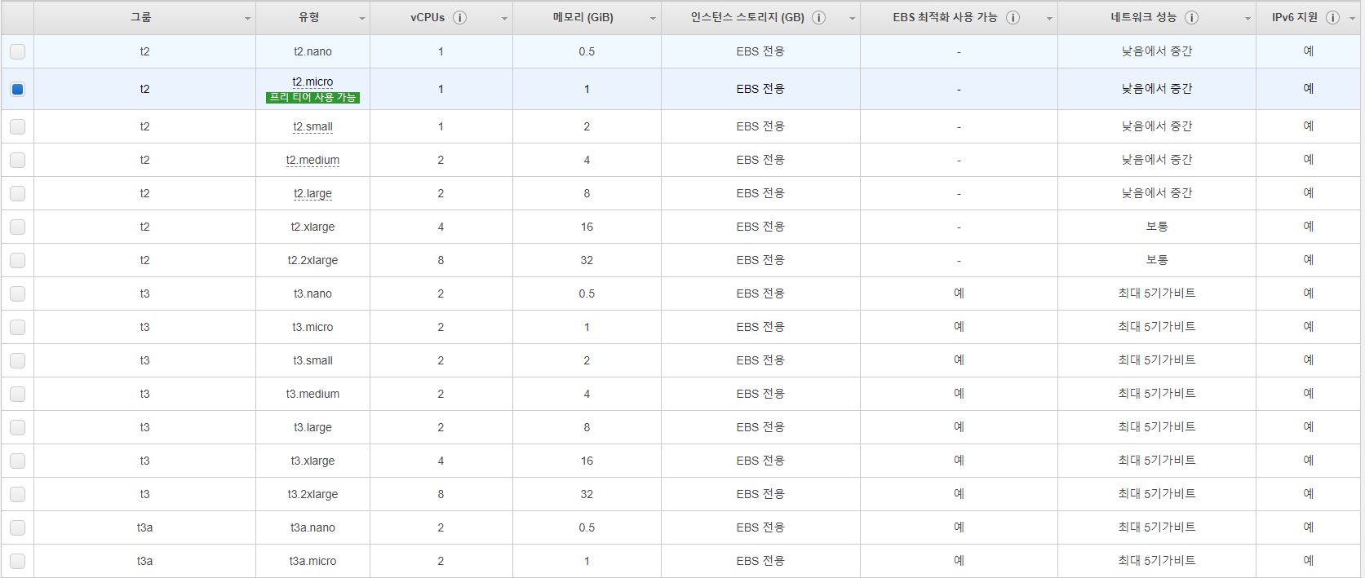
Task: Select the t3.medium row checkbox
Action: (x=17, y=394)
